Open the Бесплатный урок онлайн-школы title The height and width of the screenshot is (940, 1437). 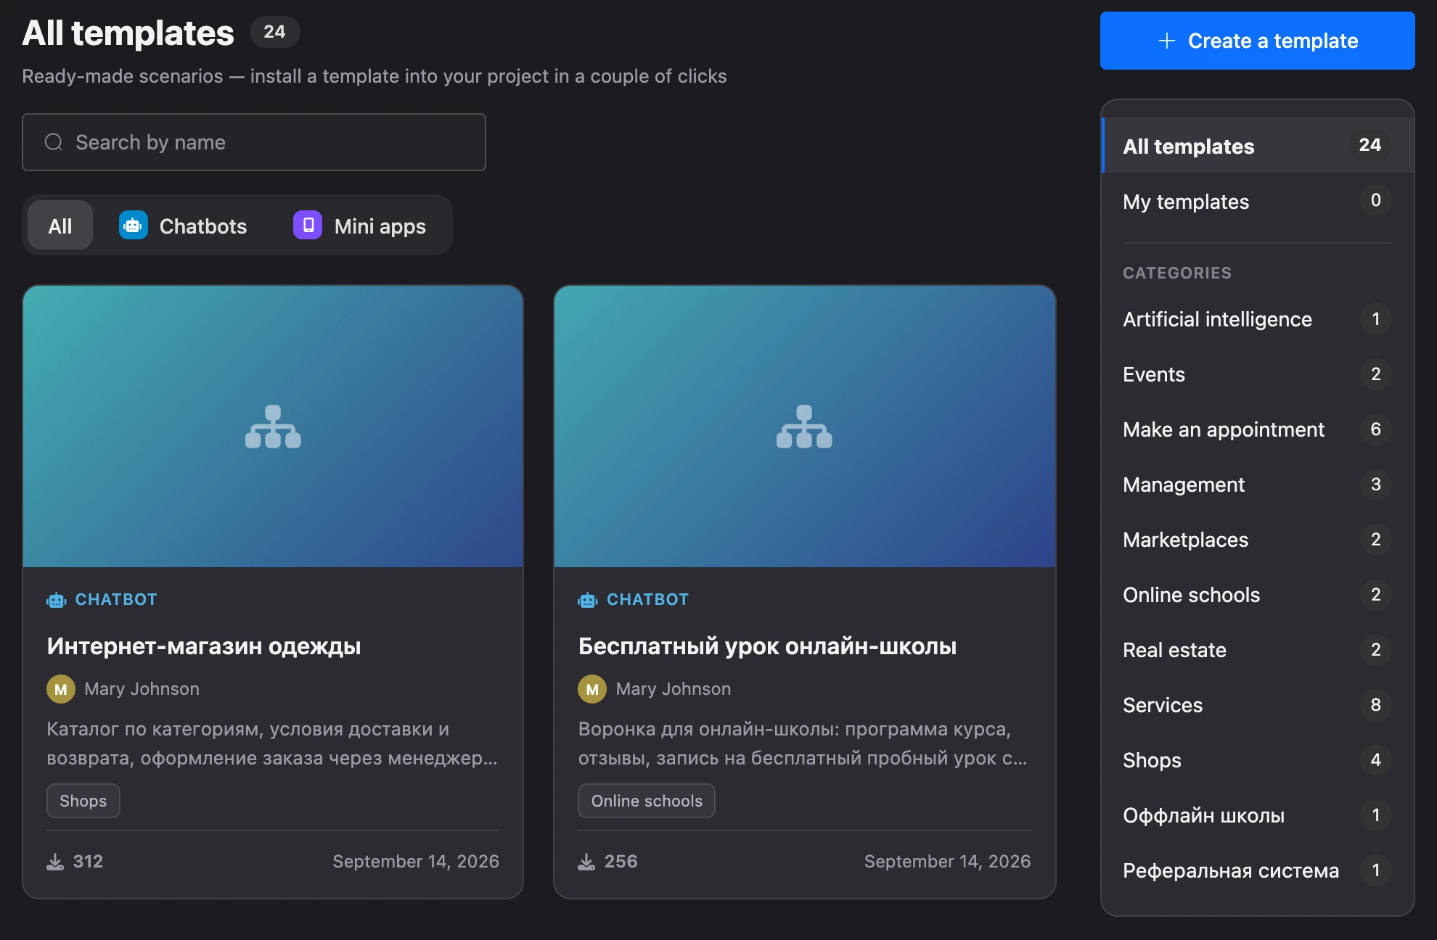(767, 646)
